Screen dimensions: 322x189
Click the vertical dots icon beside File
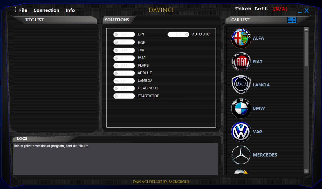pyautogui.click(x=16, y=10)
